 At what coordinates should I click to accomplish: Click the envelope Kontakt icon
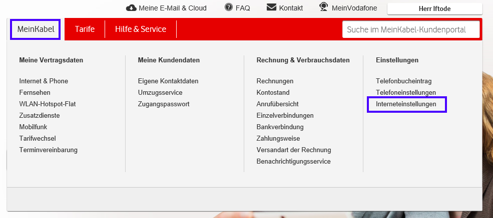pos(271,7)
